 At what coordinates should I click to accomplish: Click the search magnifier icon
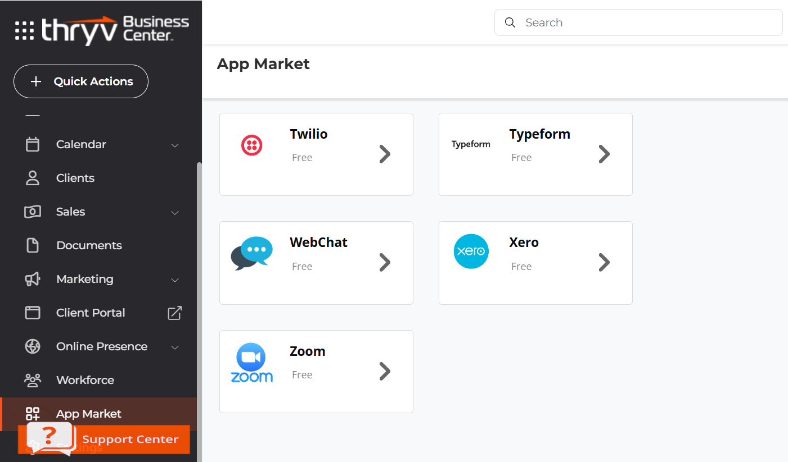(x=510, y=22)
